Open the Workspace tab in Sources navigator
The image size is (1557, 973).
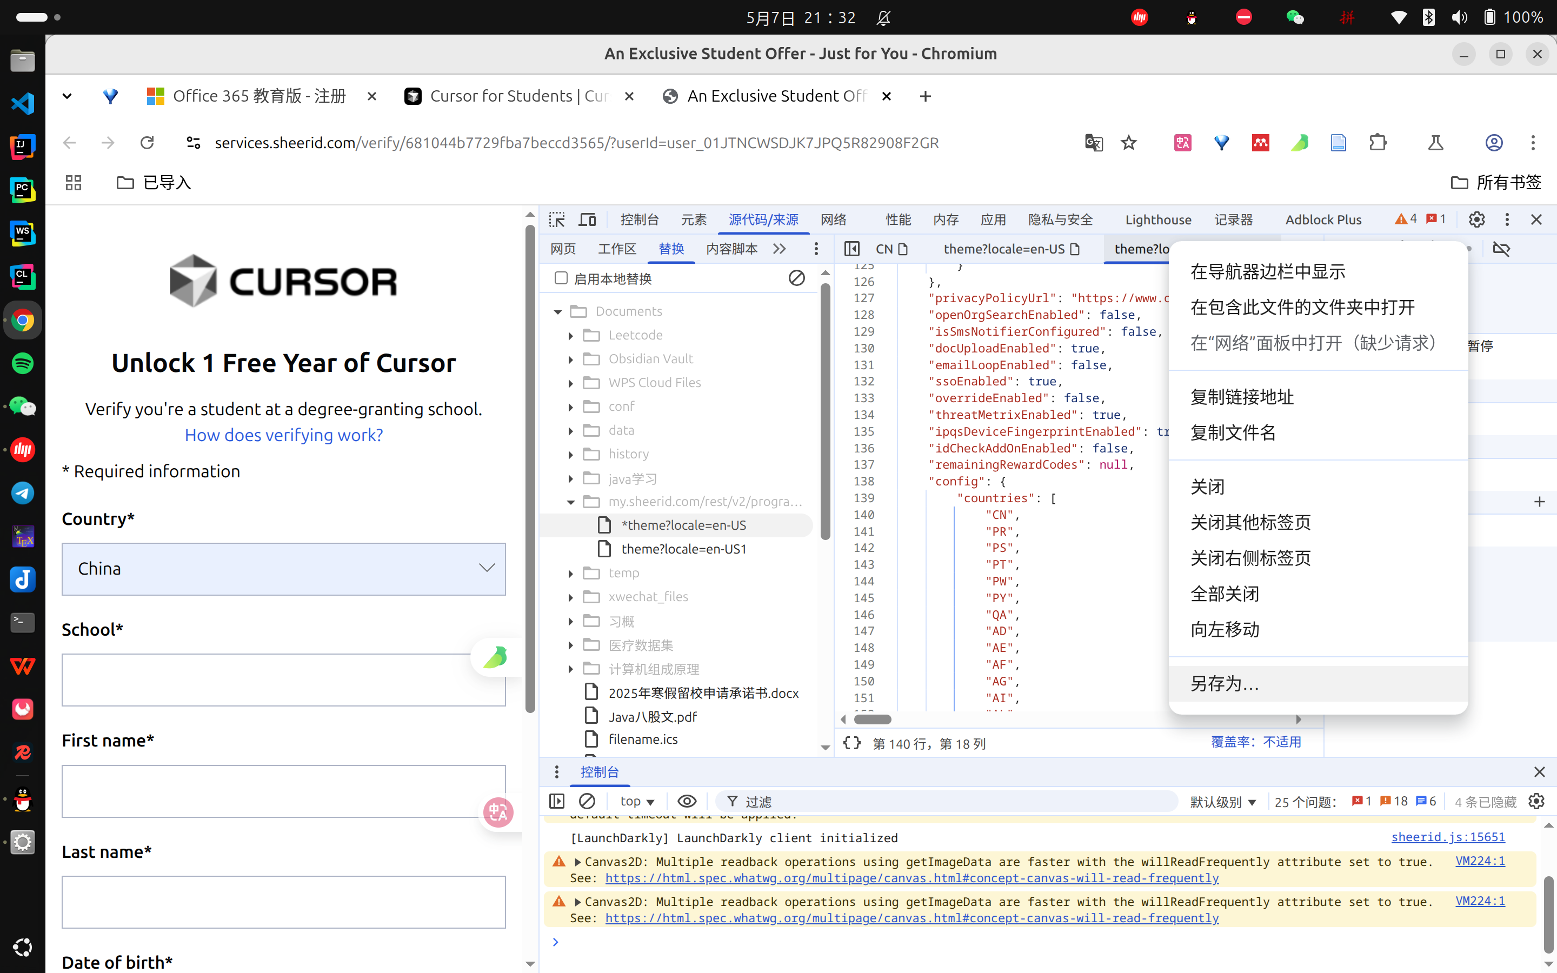(616, 249)
